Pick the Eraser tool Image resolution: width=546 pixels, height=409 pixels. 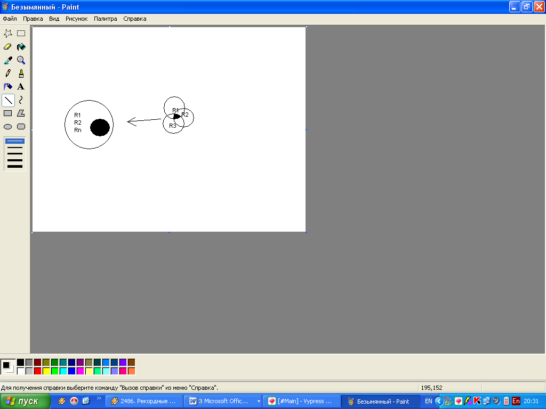8,47
